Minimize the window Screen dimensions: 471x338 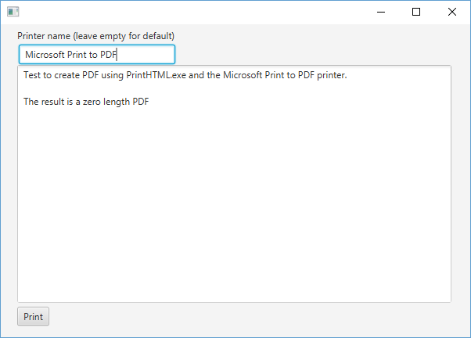381,12
